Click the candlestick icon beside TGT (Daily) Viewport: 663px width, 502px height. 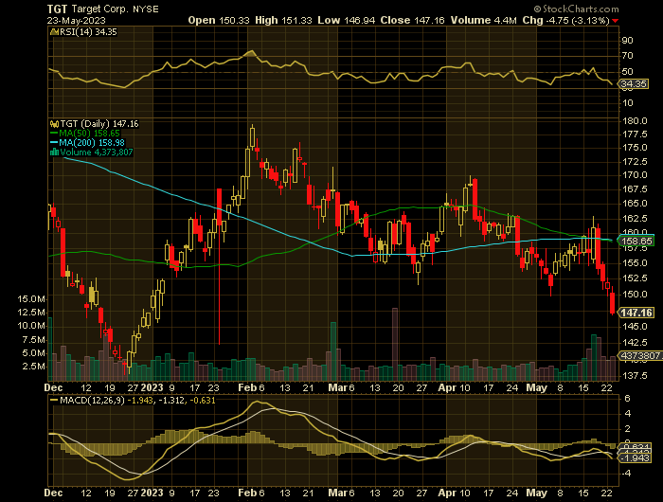click(x=54, y=124)
